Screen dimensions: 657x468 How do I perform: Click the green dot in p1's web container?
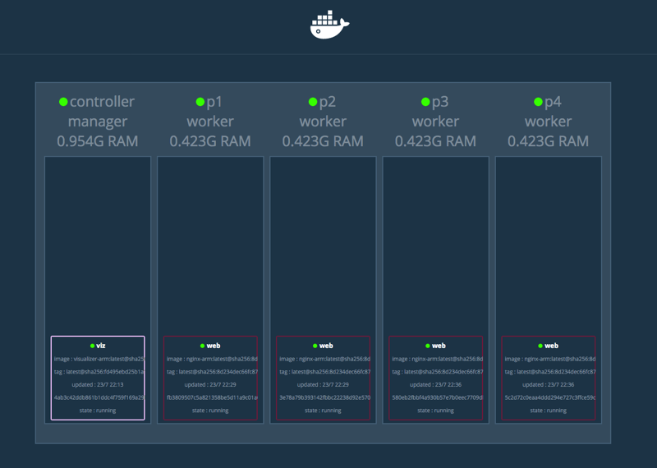201,346
